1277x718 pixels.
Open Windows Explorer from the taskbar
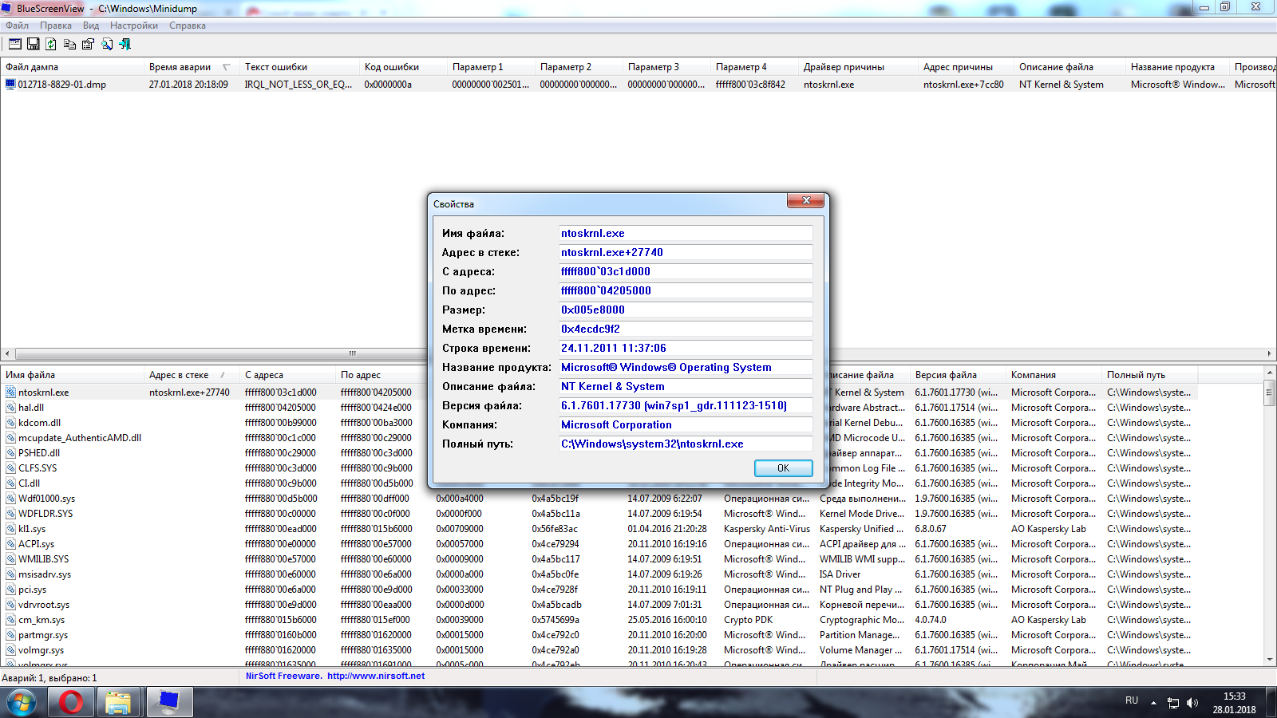tap(118, 703)
